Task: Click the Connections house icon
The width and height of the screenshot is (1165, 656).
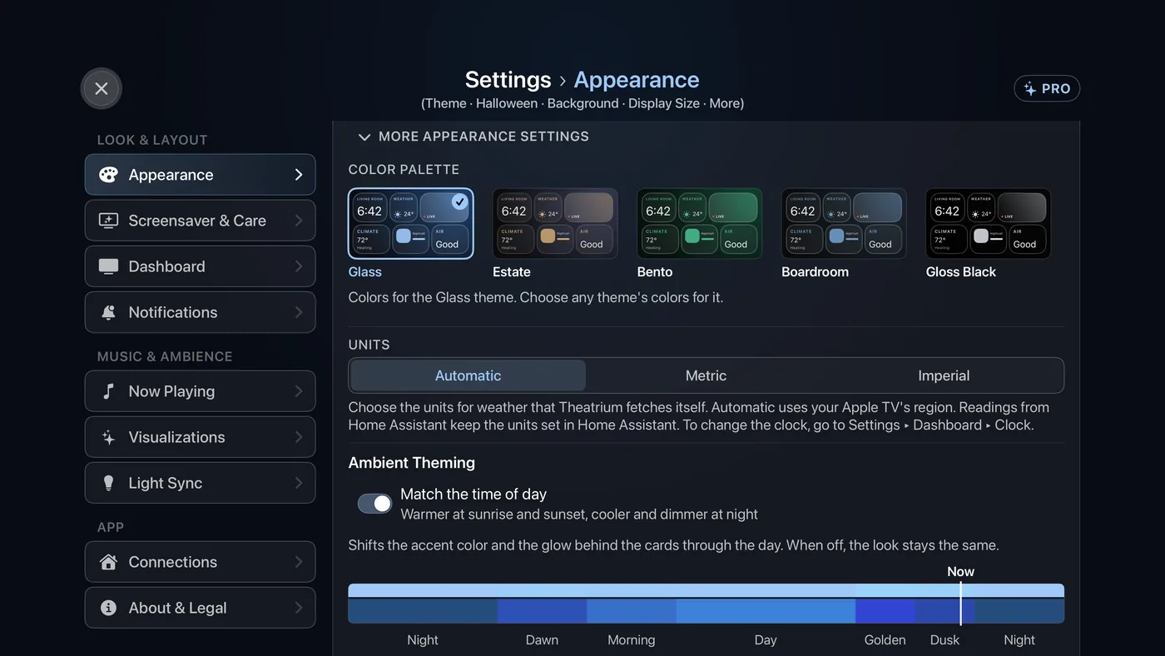Action: pos(108,562)
